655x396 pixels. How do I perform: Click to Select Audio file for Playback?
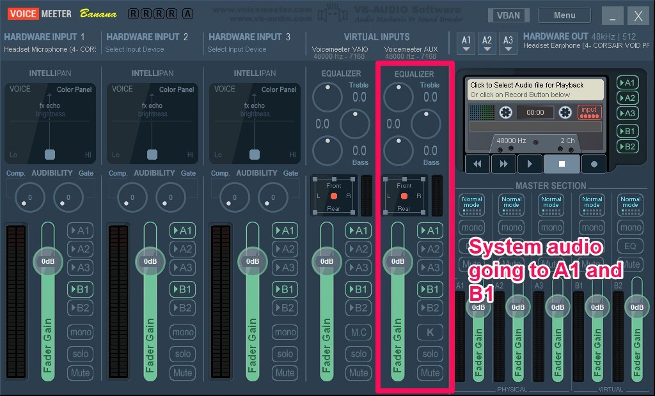[x=536, y=87]
